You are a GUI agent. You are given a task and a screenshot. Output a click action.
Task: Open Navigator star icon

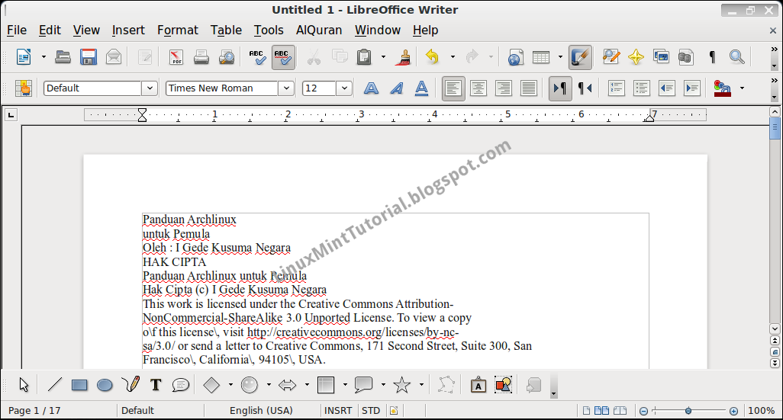636,57
